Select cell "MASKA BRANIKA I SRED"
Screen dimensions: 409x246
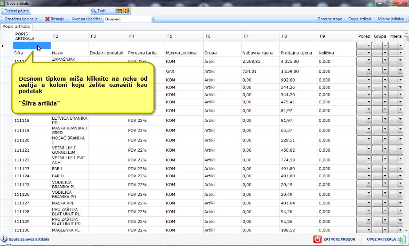70,130
